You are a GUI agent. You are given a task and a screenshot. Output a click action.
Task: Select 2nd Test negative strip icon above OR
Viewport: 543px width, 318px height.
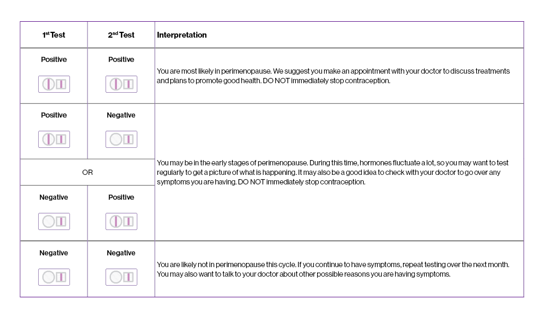121,139
